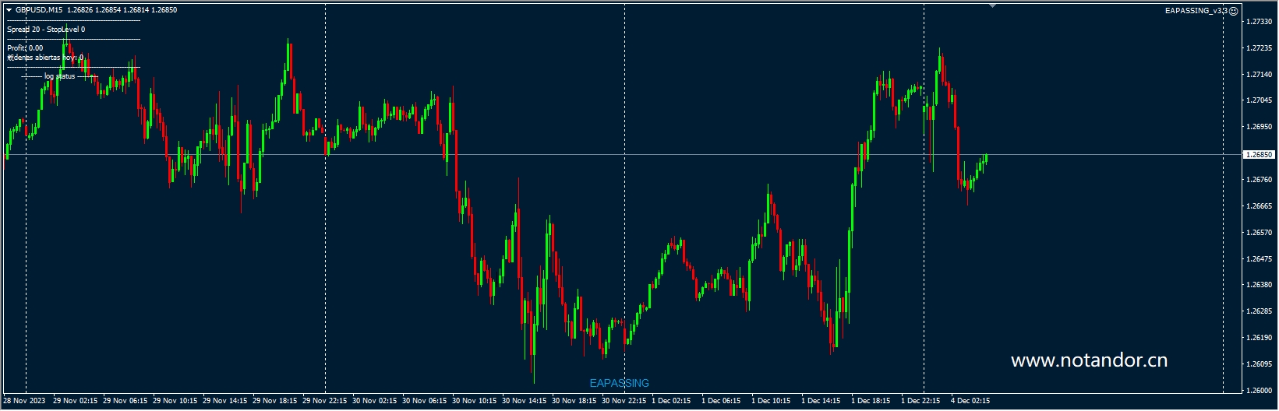The height and width of the screenshot is (411, 1279).
Task: Click the 'log status' label
Action: (x=60, y=76)
